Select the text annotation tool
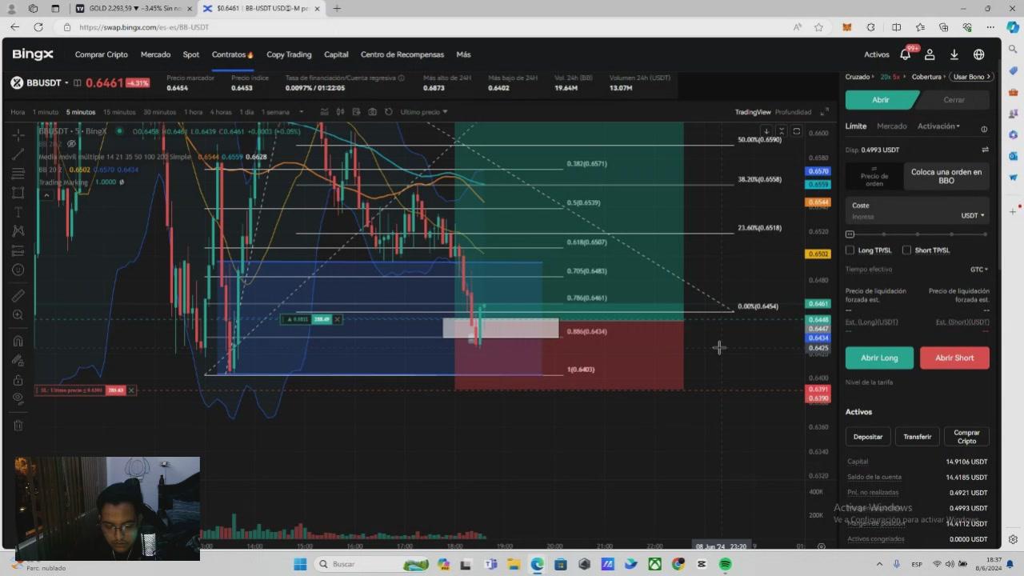Image resolution: width=1024 pixels, height=576 pixels. pos(18,212)
